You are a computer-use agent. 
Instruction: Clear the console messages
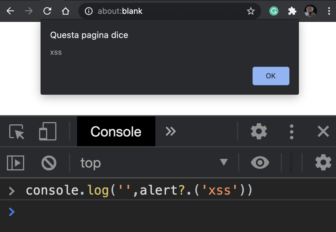49,163
